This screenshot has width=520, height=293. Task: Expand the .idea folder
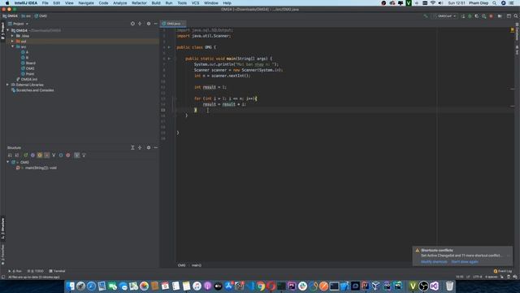(13, 36)
